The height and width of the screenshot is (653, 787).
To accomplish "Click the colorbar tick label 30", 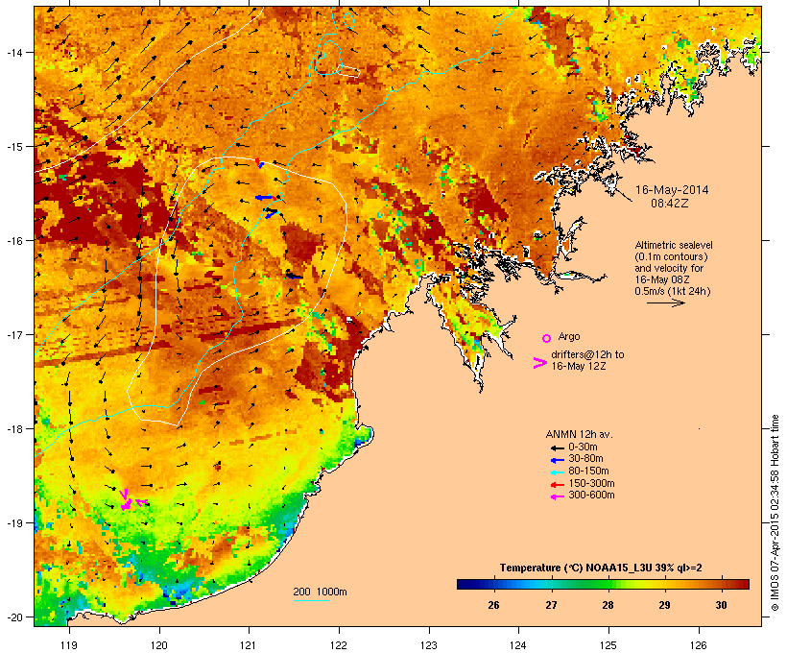I will pyautogui.click(x=721, y=605).
